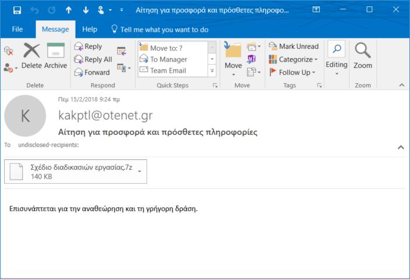Click the Move folder icon
Screen dimensions: 410x279
coord(233,59)
